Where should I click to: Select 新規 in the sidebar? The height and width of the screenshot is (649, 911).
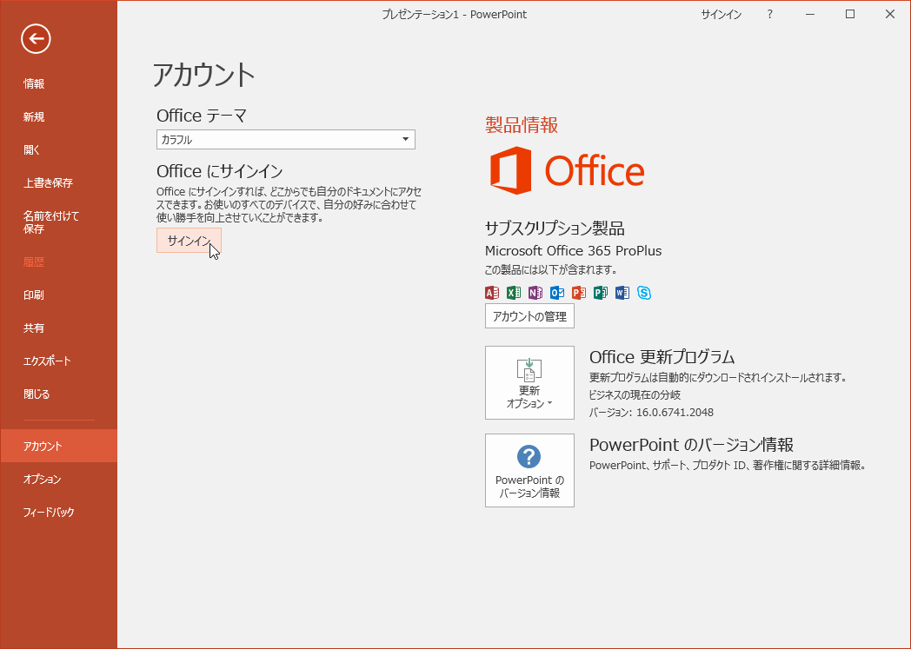point(59,116)
